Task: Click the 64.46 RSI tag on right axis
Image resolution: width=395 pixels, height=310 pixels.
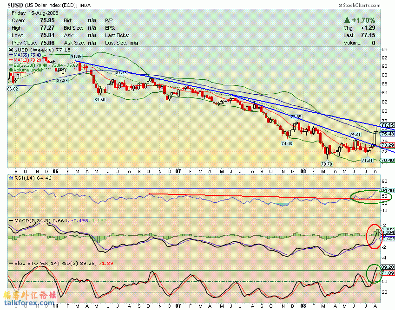Action: click(x=388, y=190)
